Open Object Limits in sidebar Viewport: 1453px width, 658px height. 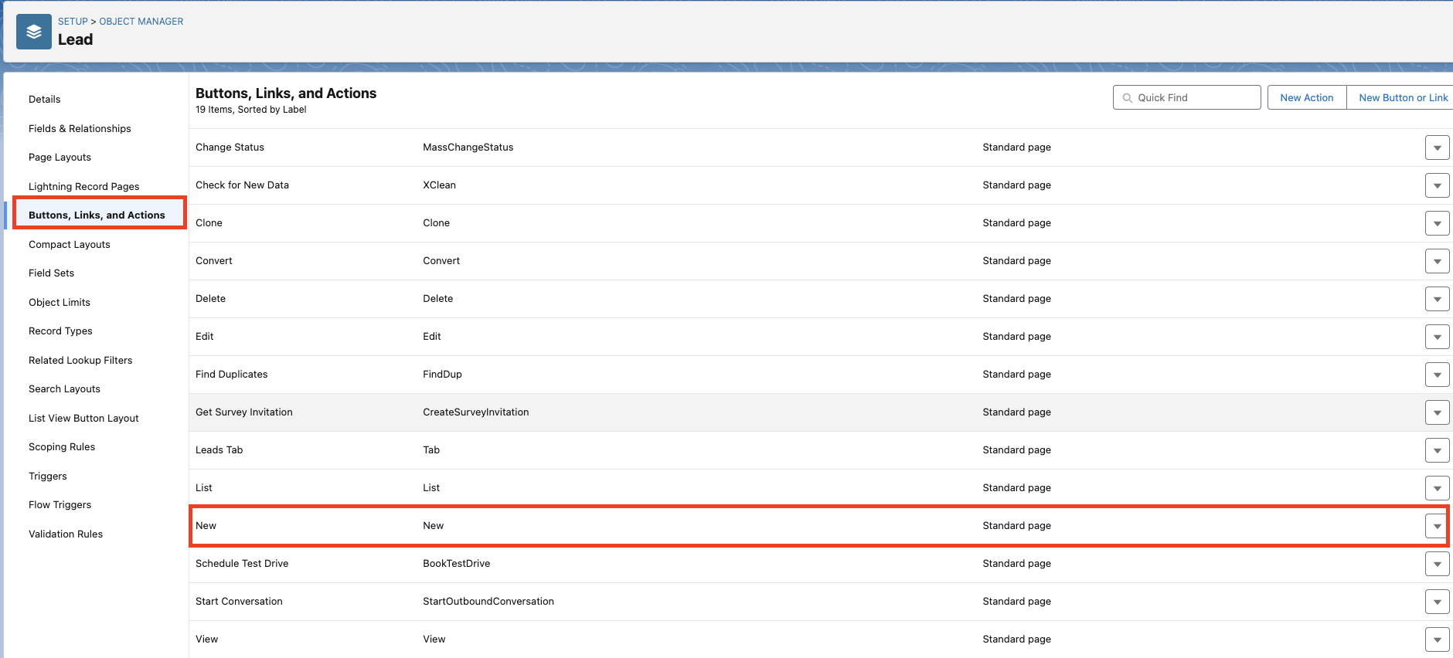59,302
